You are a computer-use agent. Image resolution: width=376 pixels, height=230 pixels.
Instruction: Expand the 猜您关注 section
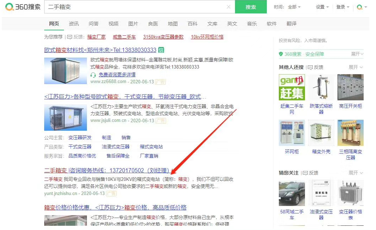point(356,173)
